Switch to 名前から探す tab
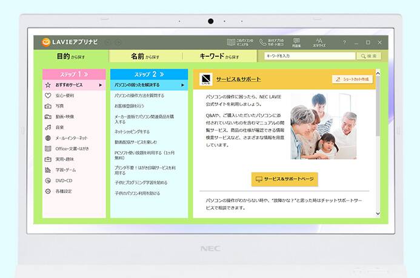Screen dimensions: 420x278 point(145,56)
